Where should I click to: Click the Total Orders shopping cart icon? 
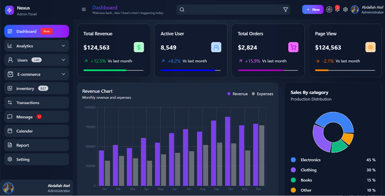[x=293, y=47]
